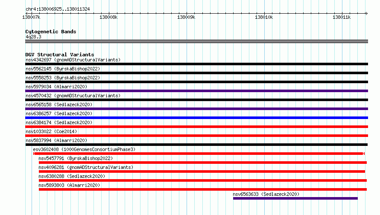The width and height of the screenshot is (380, 215).
Task: Open the nsv5562145 ByrskaBishop2022 label
Action: click(63, 69)
